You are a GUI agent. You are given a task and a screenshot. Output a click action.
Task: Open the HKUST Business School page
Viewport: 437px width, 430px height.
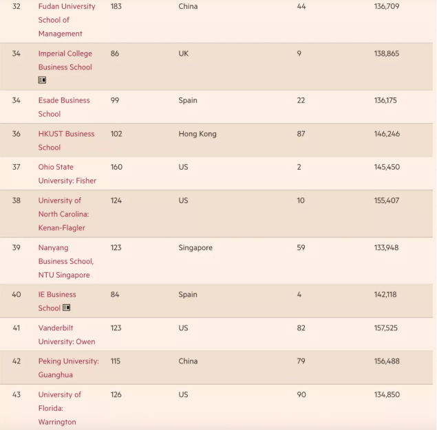[66, 140]
